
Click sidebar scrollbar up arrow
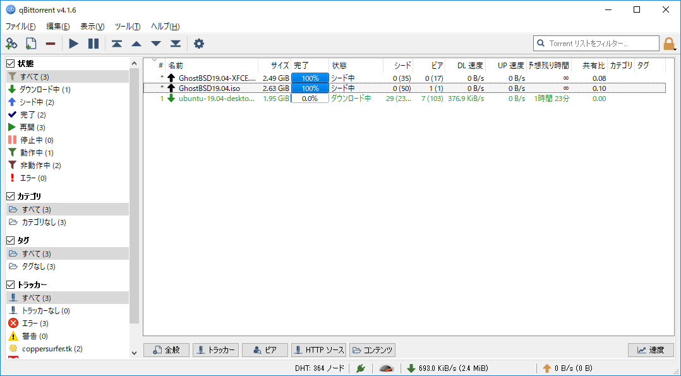134,63
